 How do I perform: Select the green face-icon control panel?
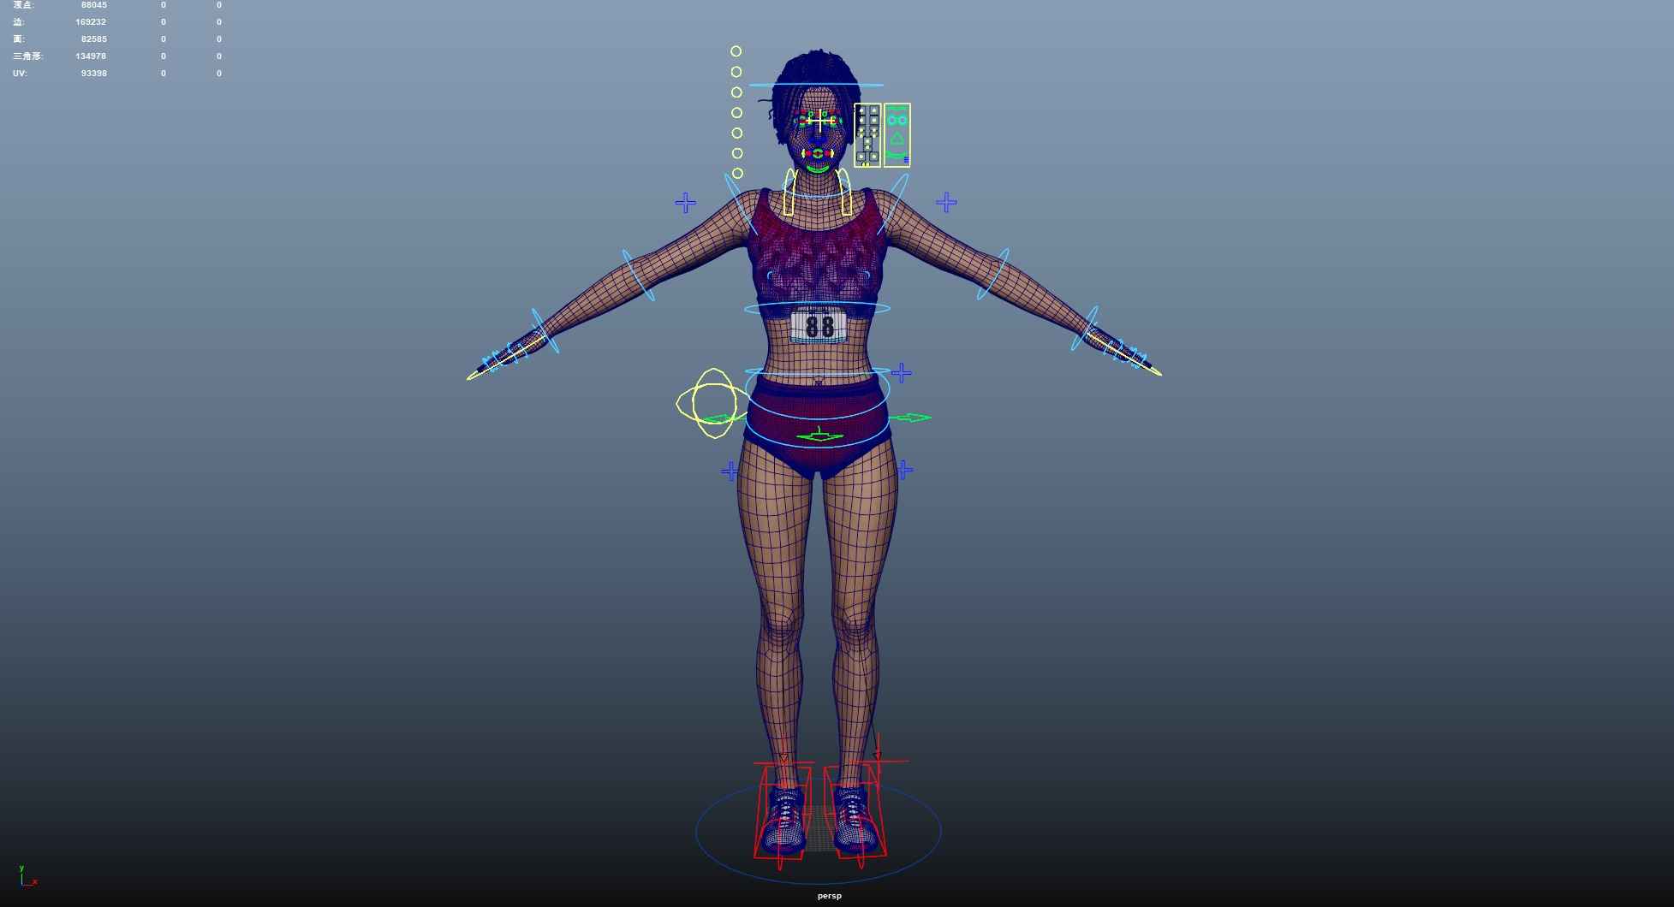click(897, 135)
